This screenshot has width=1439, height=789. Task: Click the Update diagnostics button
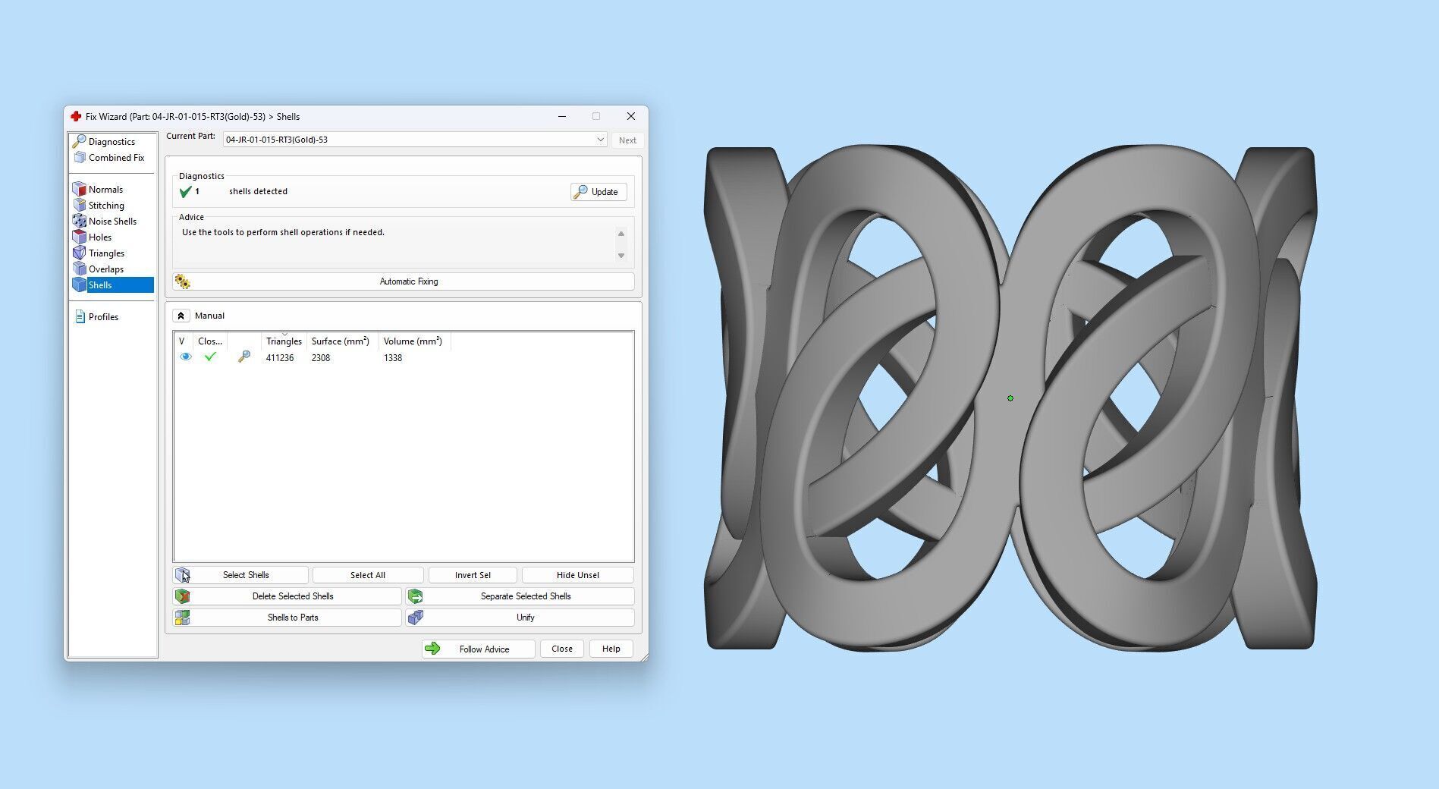[599, 192]
